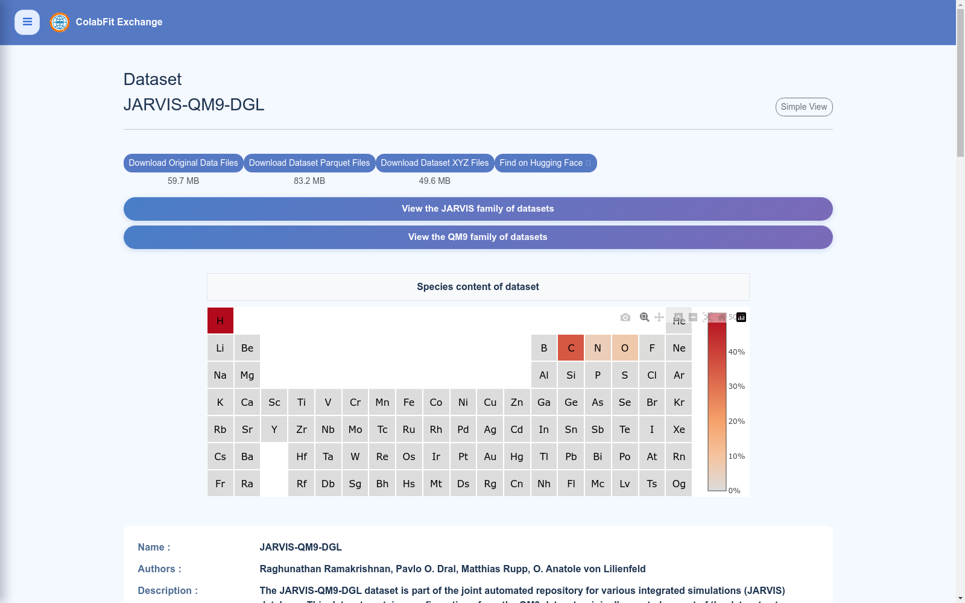Download Dataset Parquet Files
The image size is (965, 603).
tap(309, 163)
